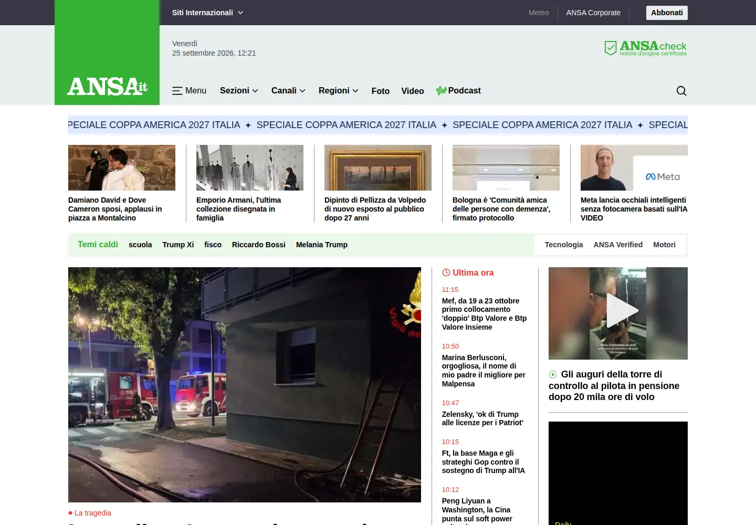Expand Siti Internazionali dropdown
This screenshot has width=756, height=525.
pos(207,13)
